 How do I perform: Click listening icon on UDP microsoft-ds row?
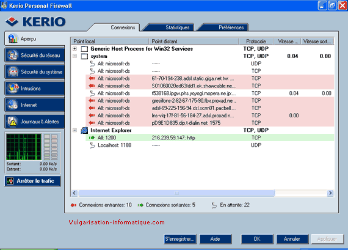coord(92,64)
